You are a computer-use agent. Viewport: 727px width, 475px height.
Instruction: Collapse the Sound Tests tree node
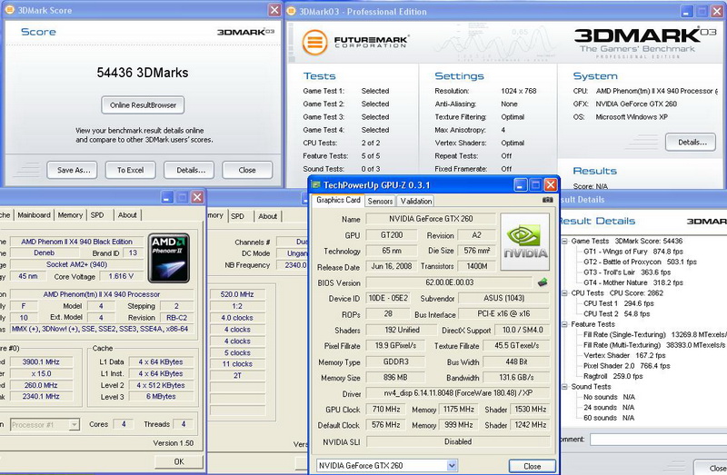pos(564,387)
